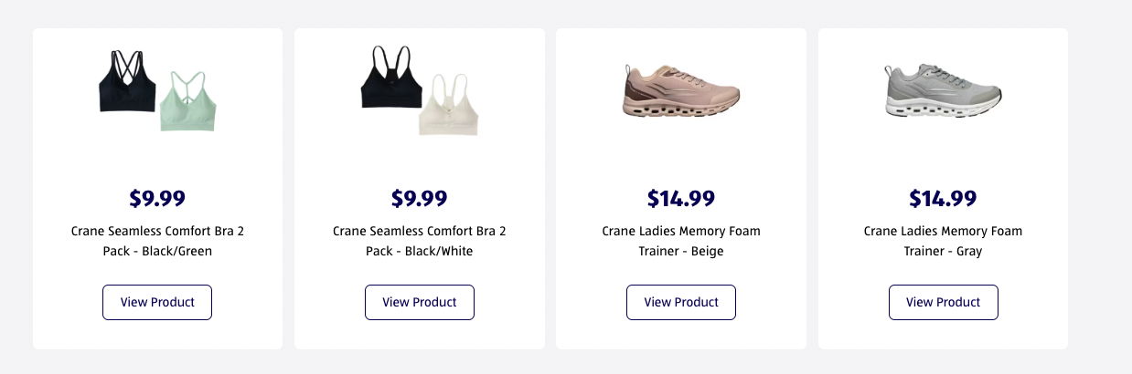Click the $14.99 price on Gray trainer

tap(944, 198)
